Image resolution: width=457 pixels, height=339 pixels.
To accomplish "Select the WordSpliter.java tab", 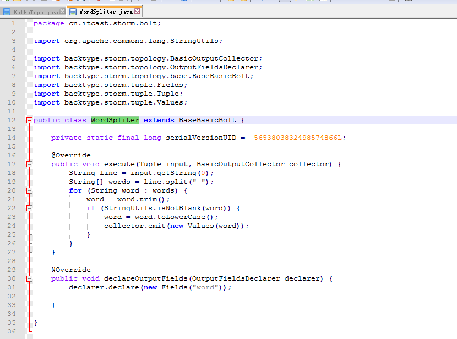I will coord(105,12).
